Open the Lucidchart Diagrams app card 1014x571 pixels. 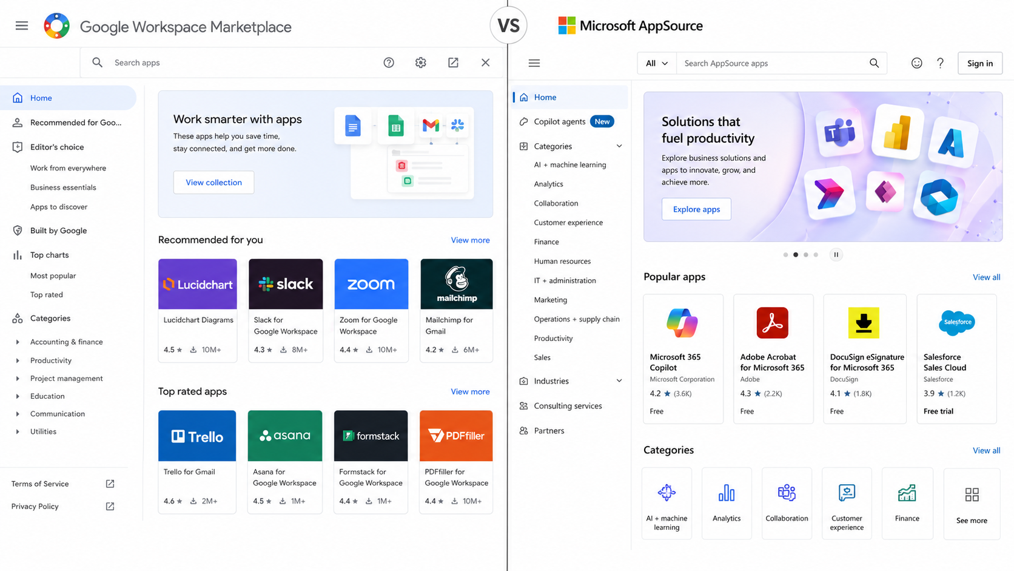[198, 311]
